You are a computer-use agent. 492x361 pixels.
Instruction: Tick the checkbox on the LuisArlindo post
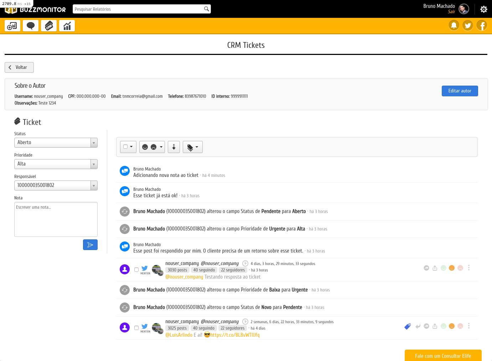(x=136, y=328)
